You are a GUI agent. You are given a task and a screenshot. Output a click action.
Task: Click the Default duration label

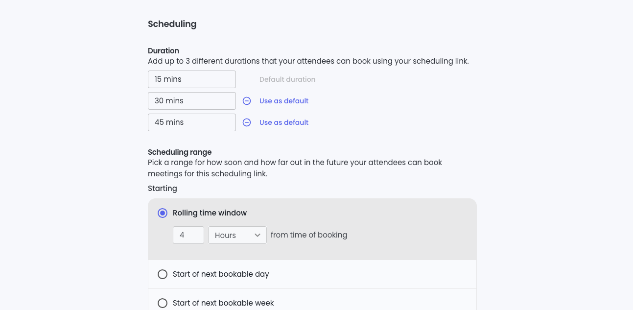click(287, 79)
